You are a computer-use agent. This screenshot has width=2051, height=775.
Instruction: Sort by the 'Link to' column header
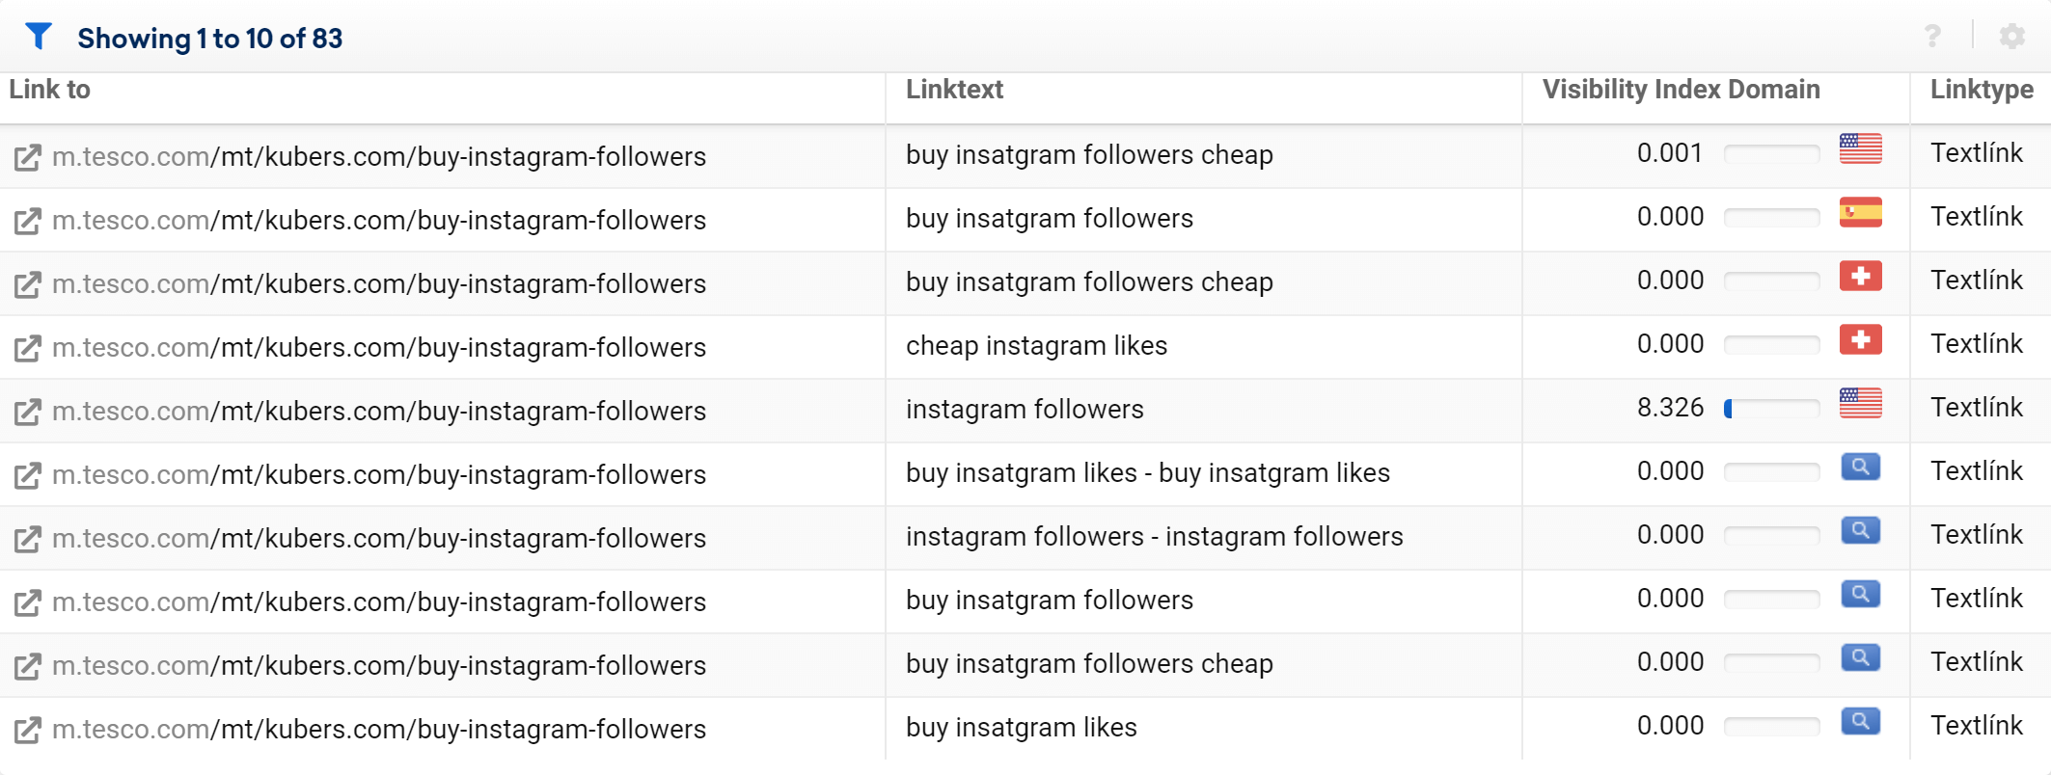[50, 90]
